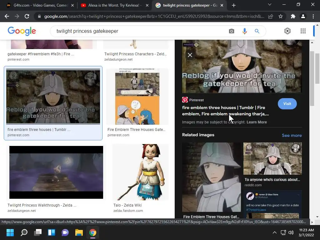
Task: Click the blue magnifier search icon
Action: pos(257,31)
